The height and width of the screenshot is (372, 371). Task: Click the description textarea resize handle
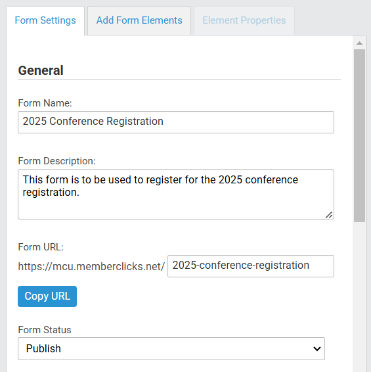tap(329, 215)
